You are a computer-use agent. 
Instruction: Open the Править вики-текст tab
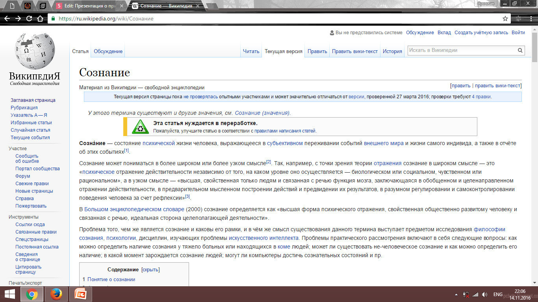point(355,51)
